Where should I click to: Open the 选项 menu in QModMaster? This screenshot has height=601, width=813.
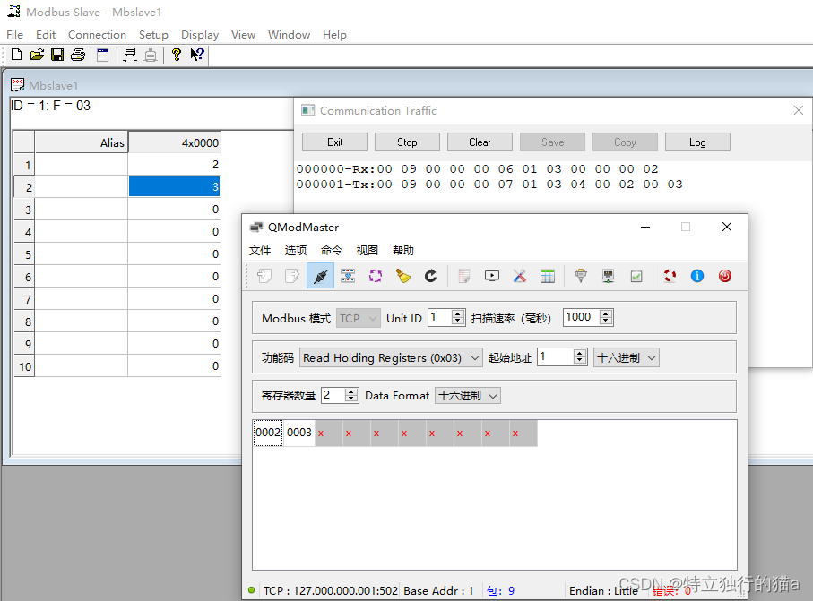(x=296, y=250)
